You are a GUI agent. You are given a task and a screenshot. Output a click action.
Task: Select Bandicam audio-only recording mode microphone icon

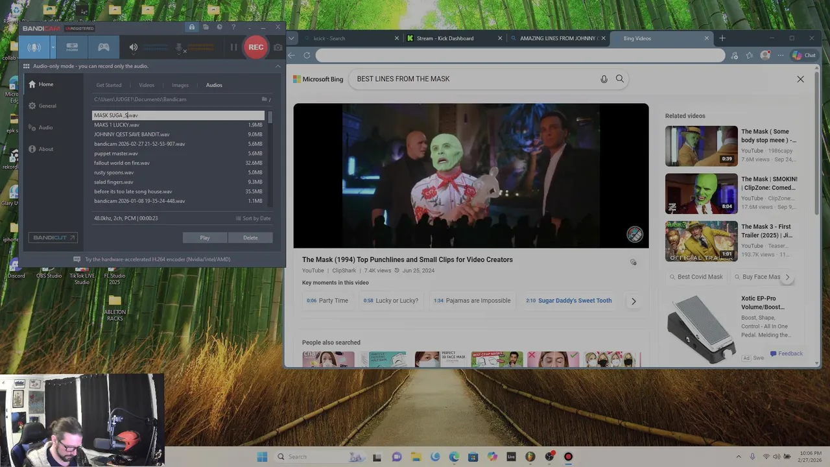[34, 47]
